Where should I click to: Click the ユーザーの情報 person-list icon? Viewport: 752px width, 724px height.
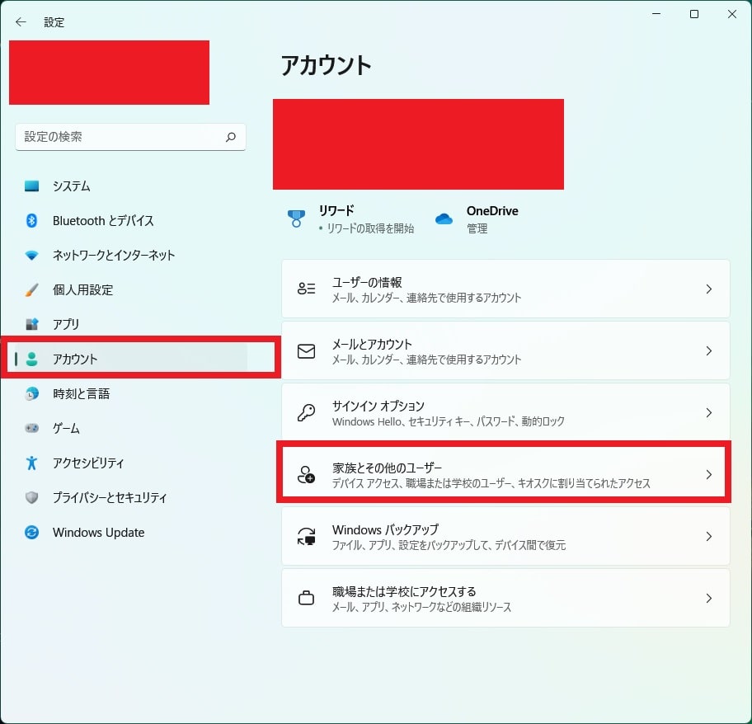point(307,289)
